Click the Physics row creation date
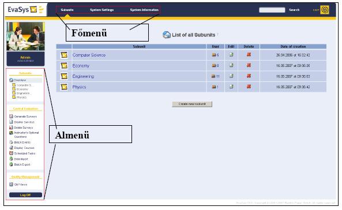Image resolution: width=342 pixels, height=210 pixels. (293, 87)
